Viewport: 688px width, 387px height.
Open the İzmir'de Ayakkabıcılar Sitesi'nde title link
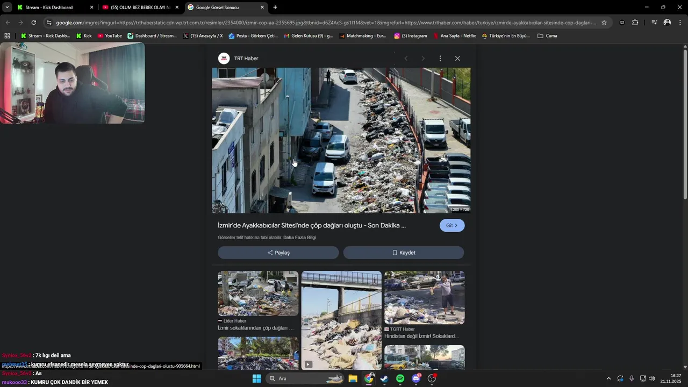pyautogui.click(x=312, y=225)
